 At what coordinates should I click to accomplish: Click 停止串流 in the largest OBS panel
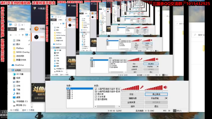[156, 94]
